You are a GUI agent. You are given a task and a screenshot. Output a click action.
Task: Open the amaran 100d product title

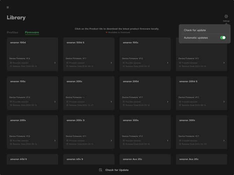coord(18,43)
